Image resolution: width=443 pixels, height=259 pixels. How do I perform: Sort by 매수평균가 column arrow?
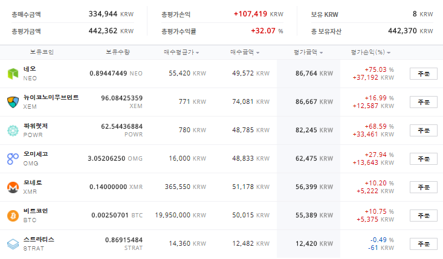[x=198, y=53]
